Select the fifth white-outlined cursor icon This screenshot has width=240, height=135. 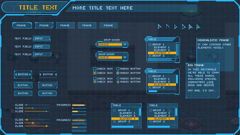pyautogui.click(x=190, y=27)
